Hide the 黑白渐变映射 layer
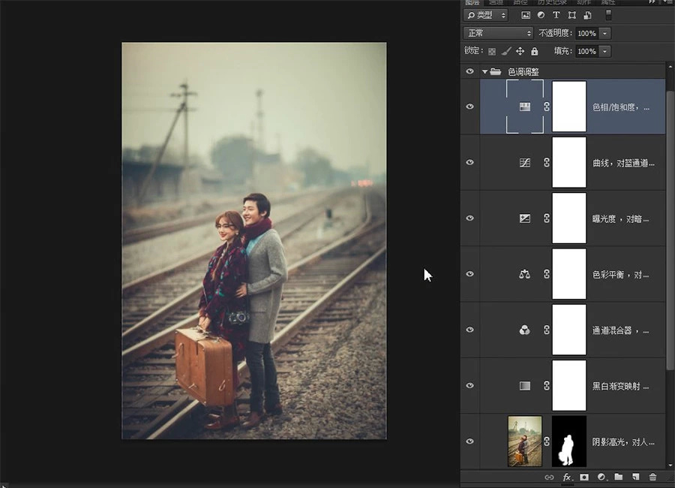The width and height of the screenshot is (675, 488). [470, 385]
